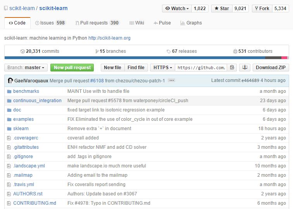Screen dimensions: 293x209
Task: Click GaelVaroquaux avatar image
Action: (10, 81)
